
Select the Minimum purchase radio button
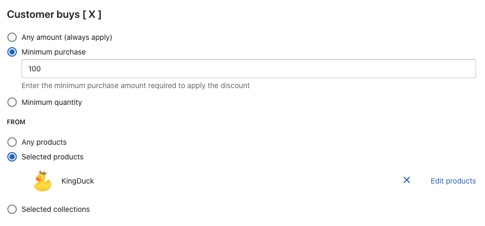pyautogui.click(x=12, y=52)
